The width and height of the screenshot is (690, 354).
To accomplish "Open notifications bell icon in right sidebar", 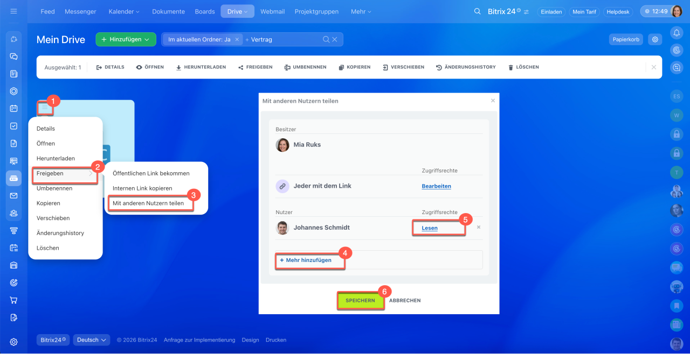I will [677, 33].
